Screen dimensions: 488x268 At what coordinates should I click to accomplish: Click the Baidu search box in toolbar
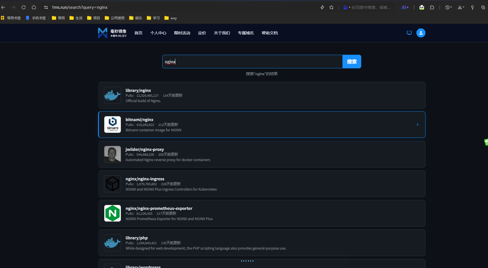tap(371, 7)
